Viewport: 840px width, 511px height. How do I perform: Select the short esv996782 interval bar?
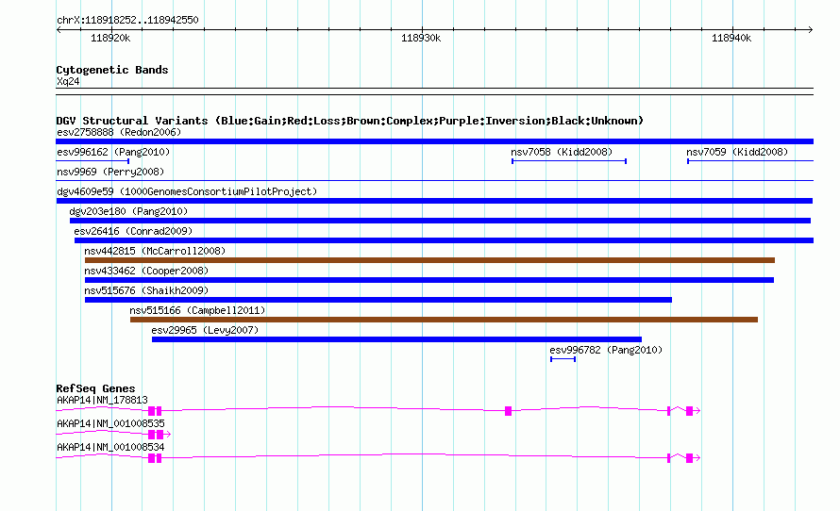coord(563,359)
